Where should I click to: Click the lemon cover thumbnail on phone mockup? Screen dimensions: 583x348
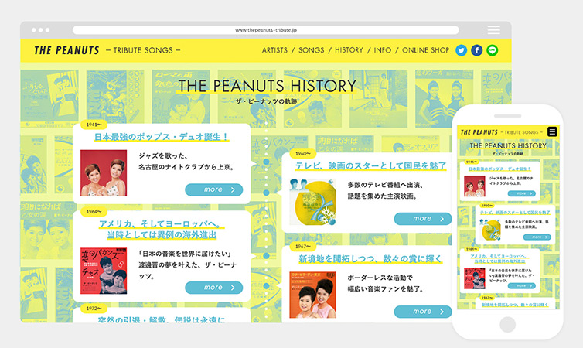(490, 230)
